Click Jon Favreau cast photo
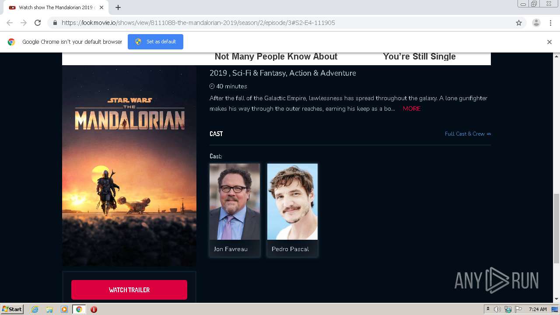 click(234, 202)
